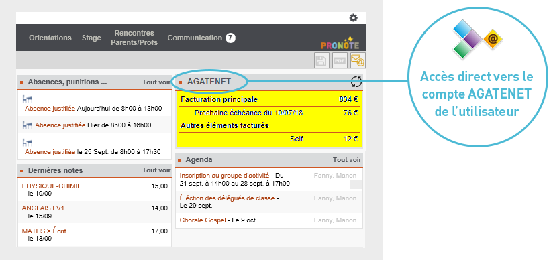The width and height of the screenshot is (549, 260).
Task: Open Rencontres Parents/Profs menu
Action: point(134,38)
